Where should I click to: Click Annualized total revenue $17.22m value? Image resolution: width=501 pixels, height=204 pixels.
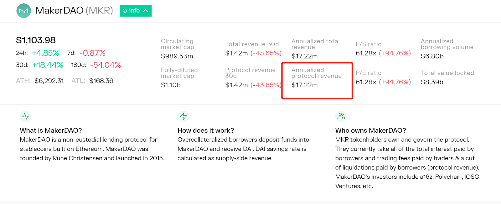click(305, 56)
